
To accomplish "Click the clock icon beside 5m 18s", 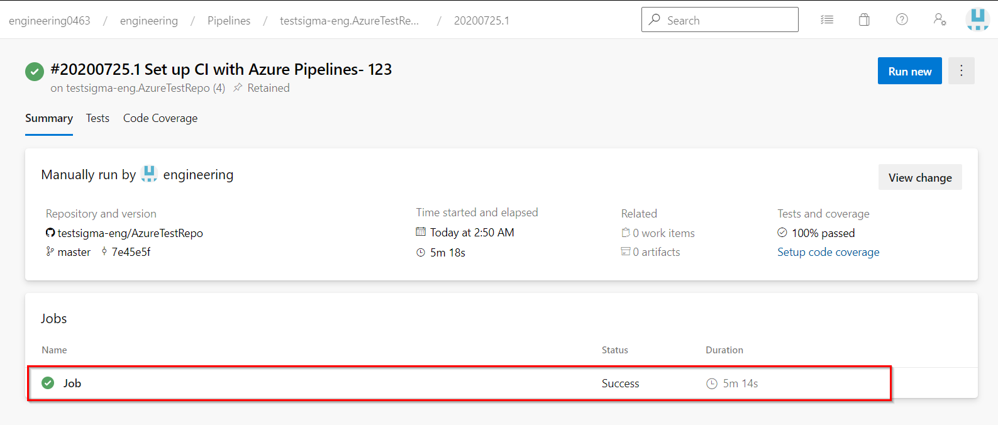I will pos(421,253).
